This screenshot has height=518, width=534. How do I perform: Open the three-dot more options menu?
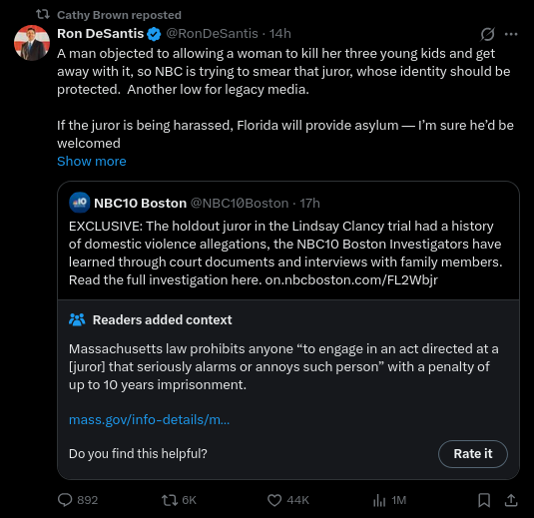click(511, 34)
